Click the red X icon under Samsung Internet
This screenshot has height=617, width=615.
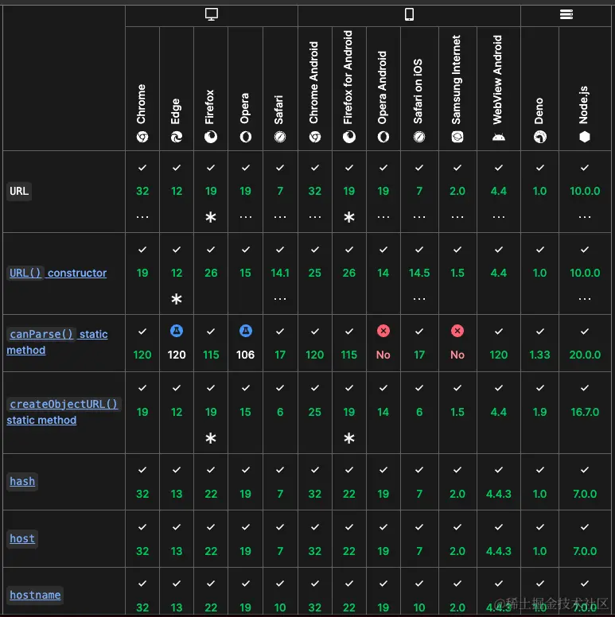pos(457,331)
